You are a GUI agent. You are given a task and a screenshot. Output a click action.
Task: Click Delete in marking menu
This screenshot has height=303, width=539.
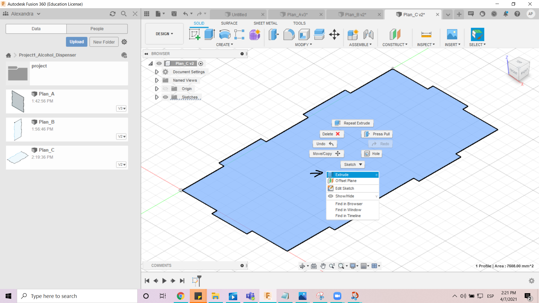point(332,134)
